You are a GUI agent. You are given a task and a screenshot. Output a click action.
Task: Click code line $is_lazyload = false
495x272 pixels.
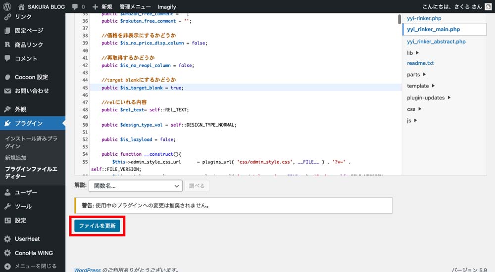point(138,139)
